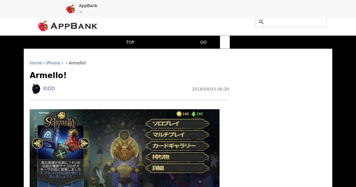Open the TOP navigation menu item

130,42
